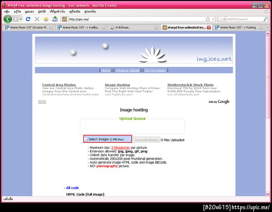Image resolution: width=272 pixels, height=212 pixels.
Task: Close the active upic tab with red X
Action: [209, 28]
